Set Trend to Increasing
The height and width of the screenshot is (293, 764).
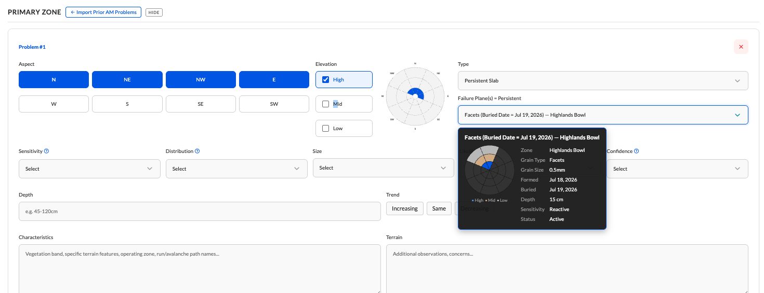(405, 208)
